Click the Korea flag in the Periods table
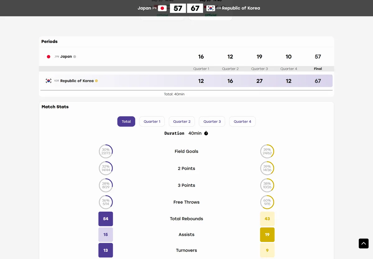373x259 pixels. point(48,81)
